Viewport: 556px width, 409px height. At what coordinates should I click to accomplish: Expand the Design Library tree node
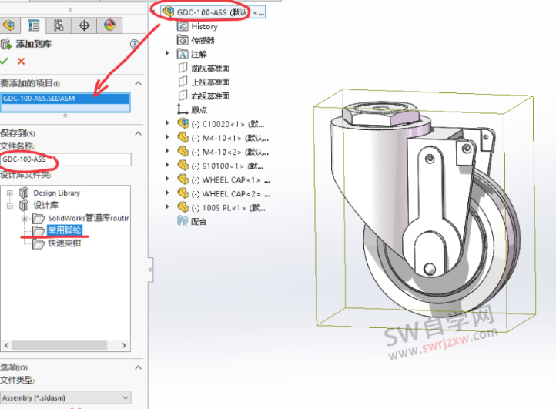(x=10, y=193)
